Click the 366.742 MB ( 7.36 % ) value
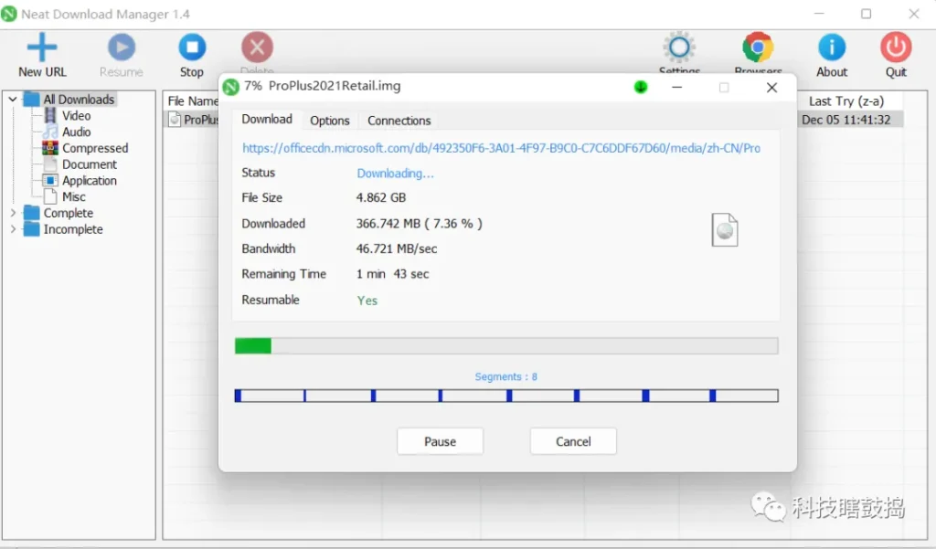936x549 pixels. pos(419,223)
